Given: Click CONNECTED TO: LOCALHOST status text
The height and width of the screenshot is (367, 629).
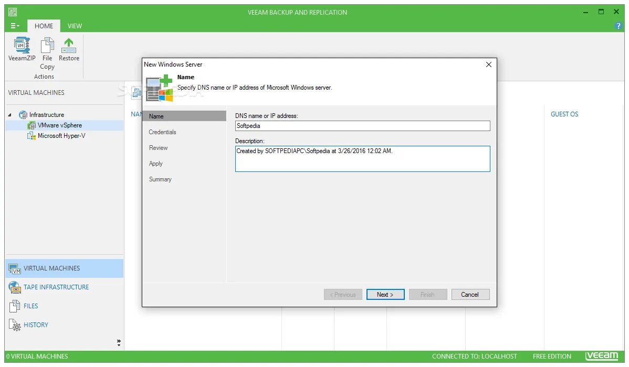Looking at the screenshot, I should click(475, 357).
